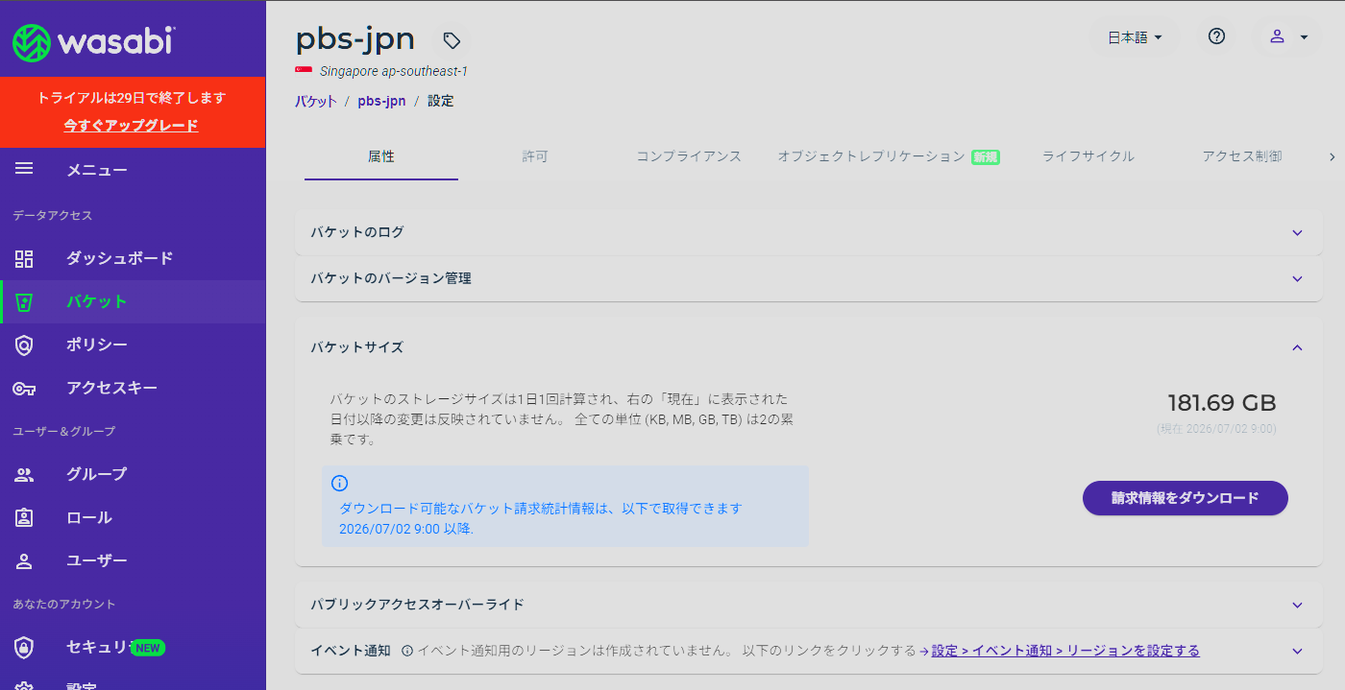Click the バケット breadcrumb link
The image size is (1345, 690).
tap(316, 101)
